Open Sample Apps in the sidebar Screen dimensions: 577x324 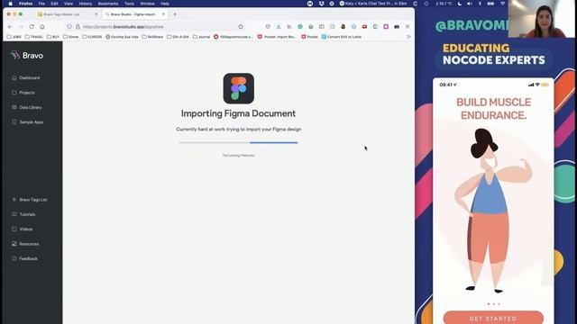coord(28,122)
